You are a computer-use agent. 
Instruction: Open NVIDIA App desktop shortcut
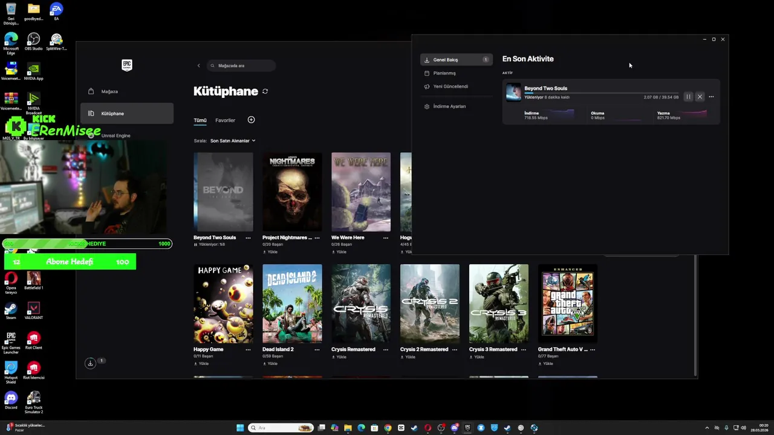pyautogui.click(x=33, y=71)
